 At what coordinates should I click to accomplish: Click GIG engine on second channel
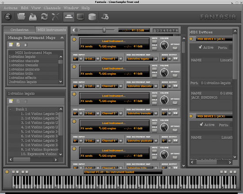click(107, 74)
